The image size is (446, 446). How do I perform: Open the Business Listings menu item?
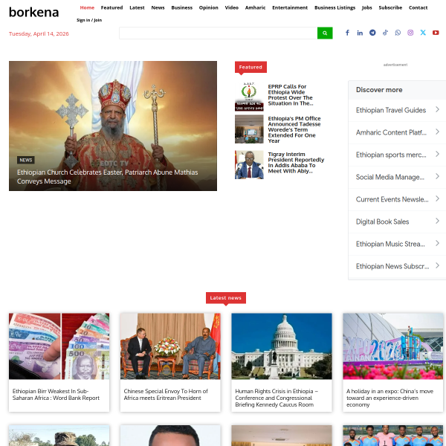[334, 7]
